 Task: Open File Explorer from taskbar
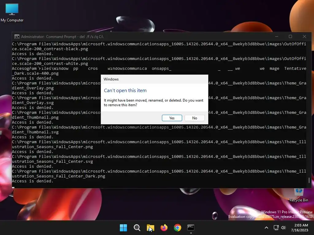click(x=150, y=228)
